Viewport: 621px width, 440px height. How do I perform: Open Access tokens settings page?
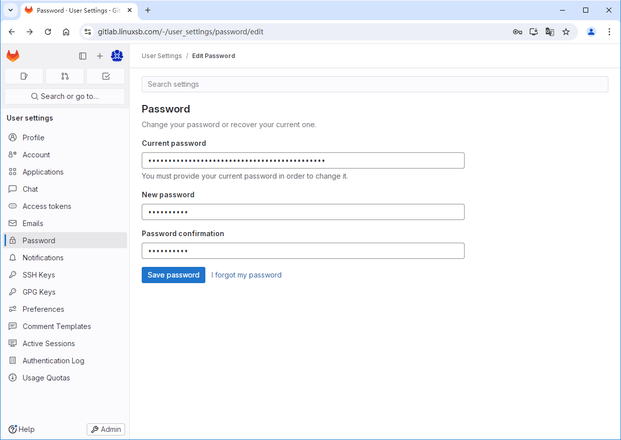(46, 206)
